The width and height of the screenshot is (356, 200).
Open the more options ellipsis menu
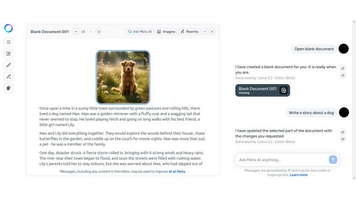(x=205, y=32)
